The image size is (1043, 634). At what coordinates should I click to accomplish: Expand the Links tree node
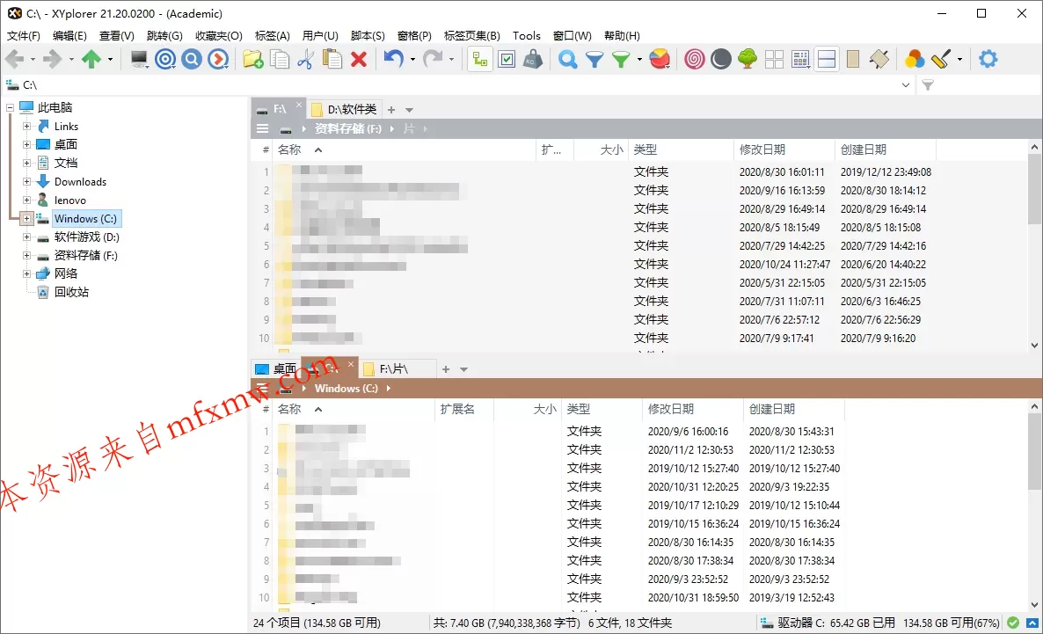pyautogui.click(x=26, y=126)
